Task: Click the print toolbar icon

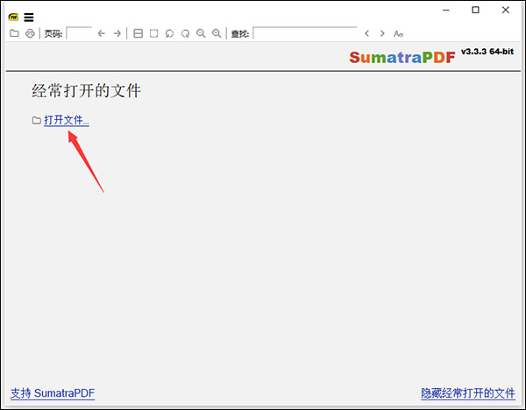Action: point(30,33)
